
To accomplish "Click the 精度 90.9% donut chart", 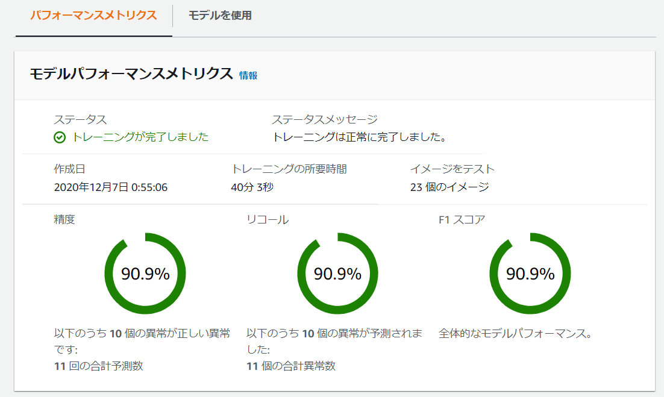I will pos(145,274).
